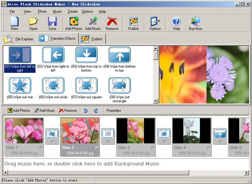Open the Photo menu
Image resolution: width=252 pixels, height=184 pixels.
click(42, 12)
